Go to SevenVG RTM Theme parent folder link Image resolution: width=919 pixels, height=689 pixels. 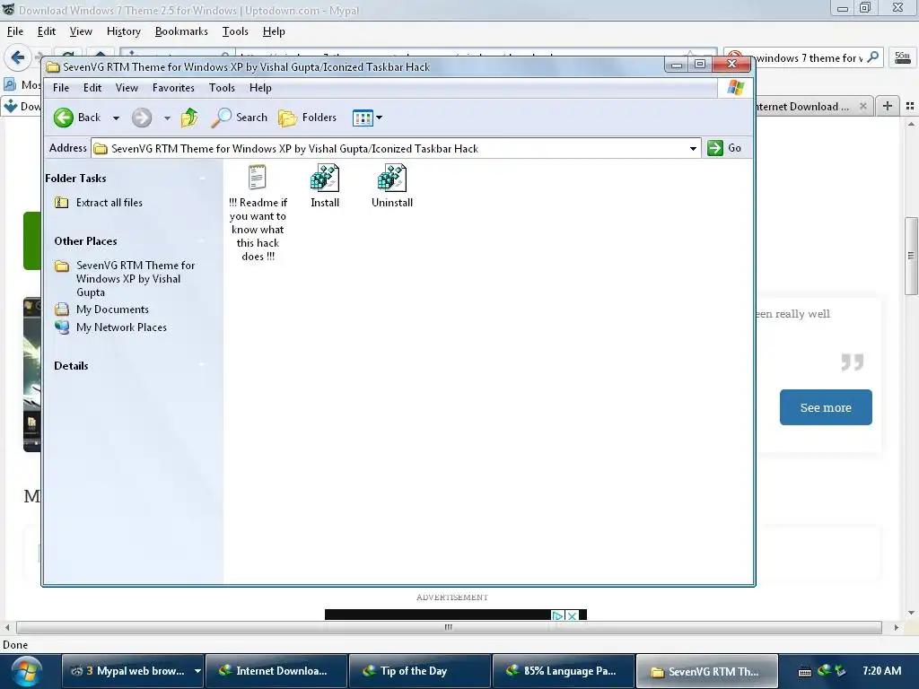point(136,279)
